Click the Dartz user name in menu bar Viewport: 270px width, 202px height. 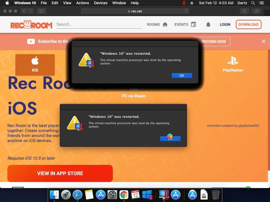[242, 3]
